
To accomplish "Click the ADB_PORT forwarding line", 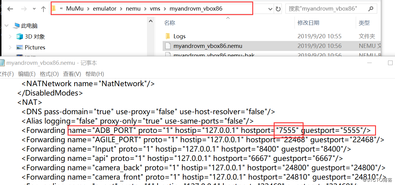I will pos(196,130).
